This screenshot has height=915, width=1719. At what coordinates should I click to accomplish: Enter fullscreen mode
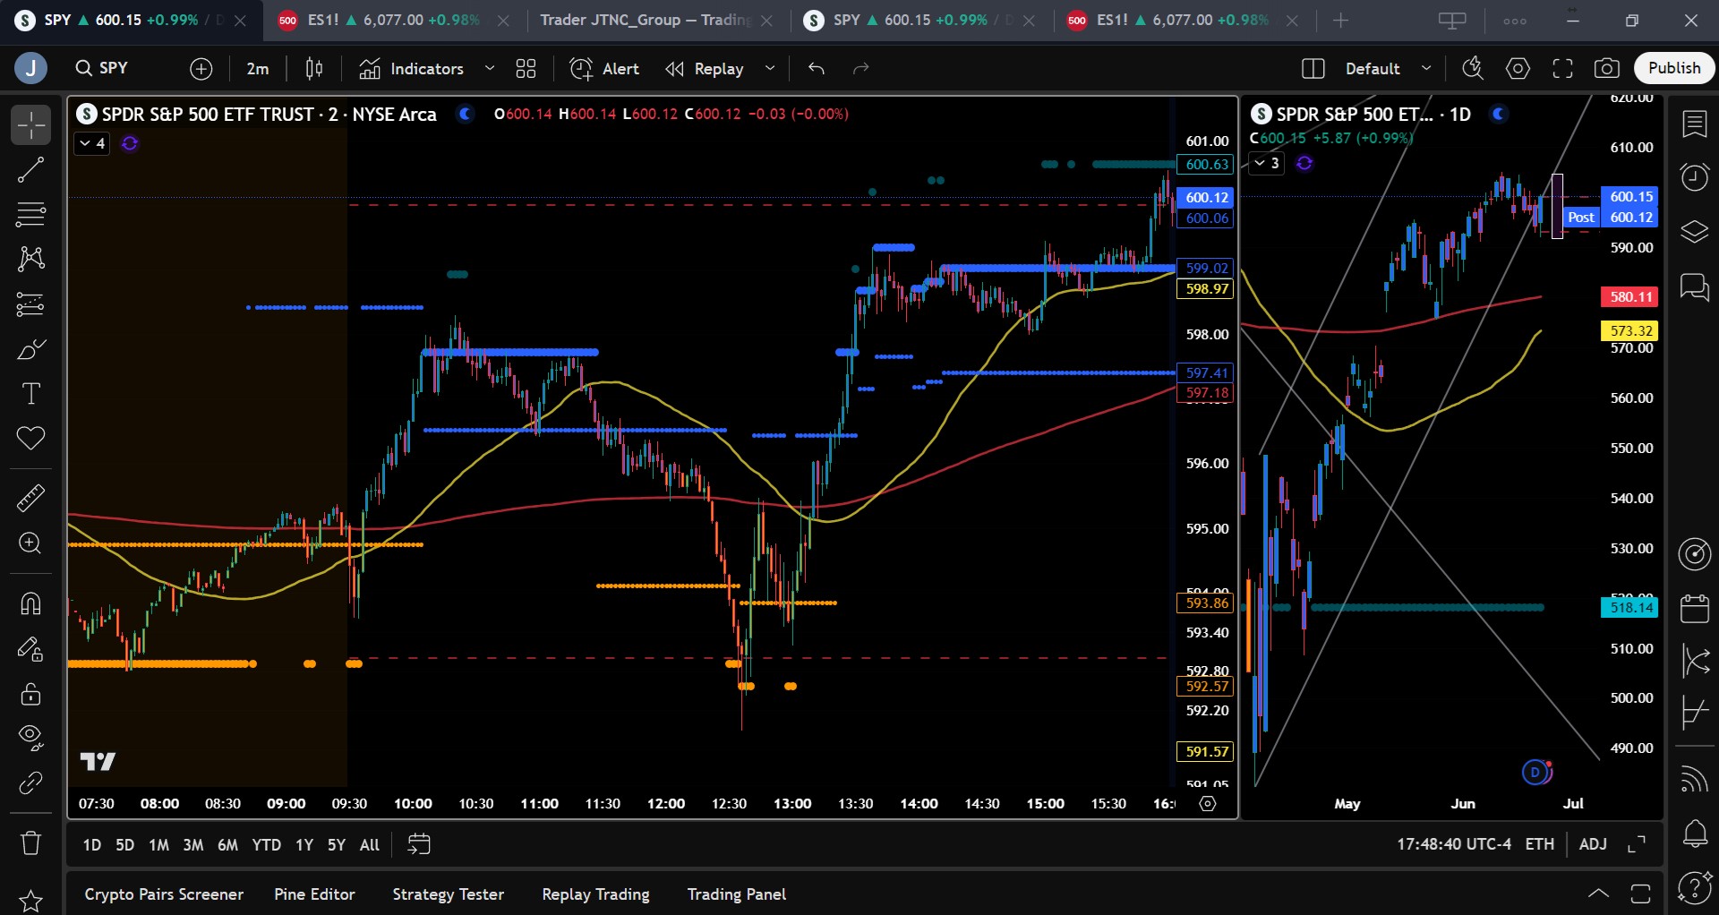[1562, 68]
